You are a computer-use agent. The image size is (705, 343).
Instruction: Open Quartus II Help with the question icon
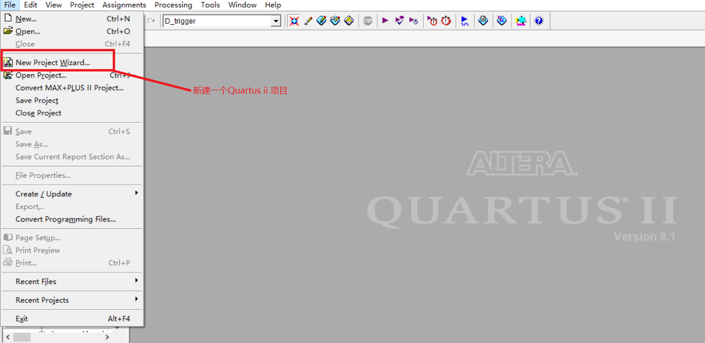[x=539, y=20]
